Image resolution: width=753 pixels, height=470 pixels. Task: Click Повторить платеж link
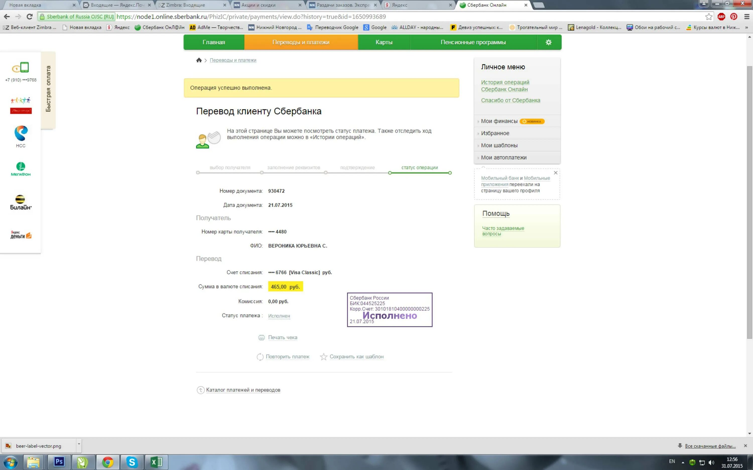coord(287,357)
